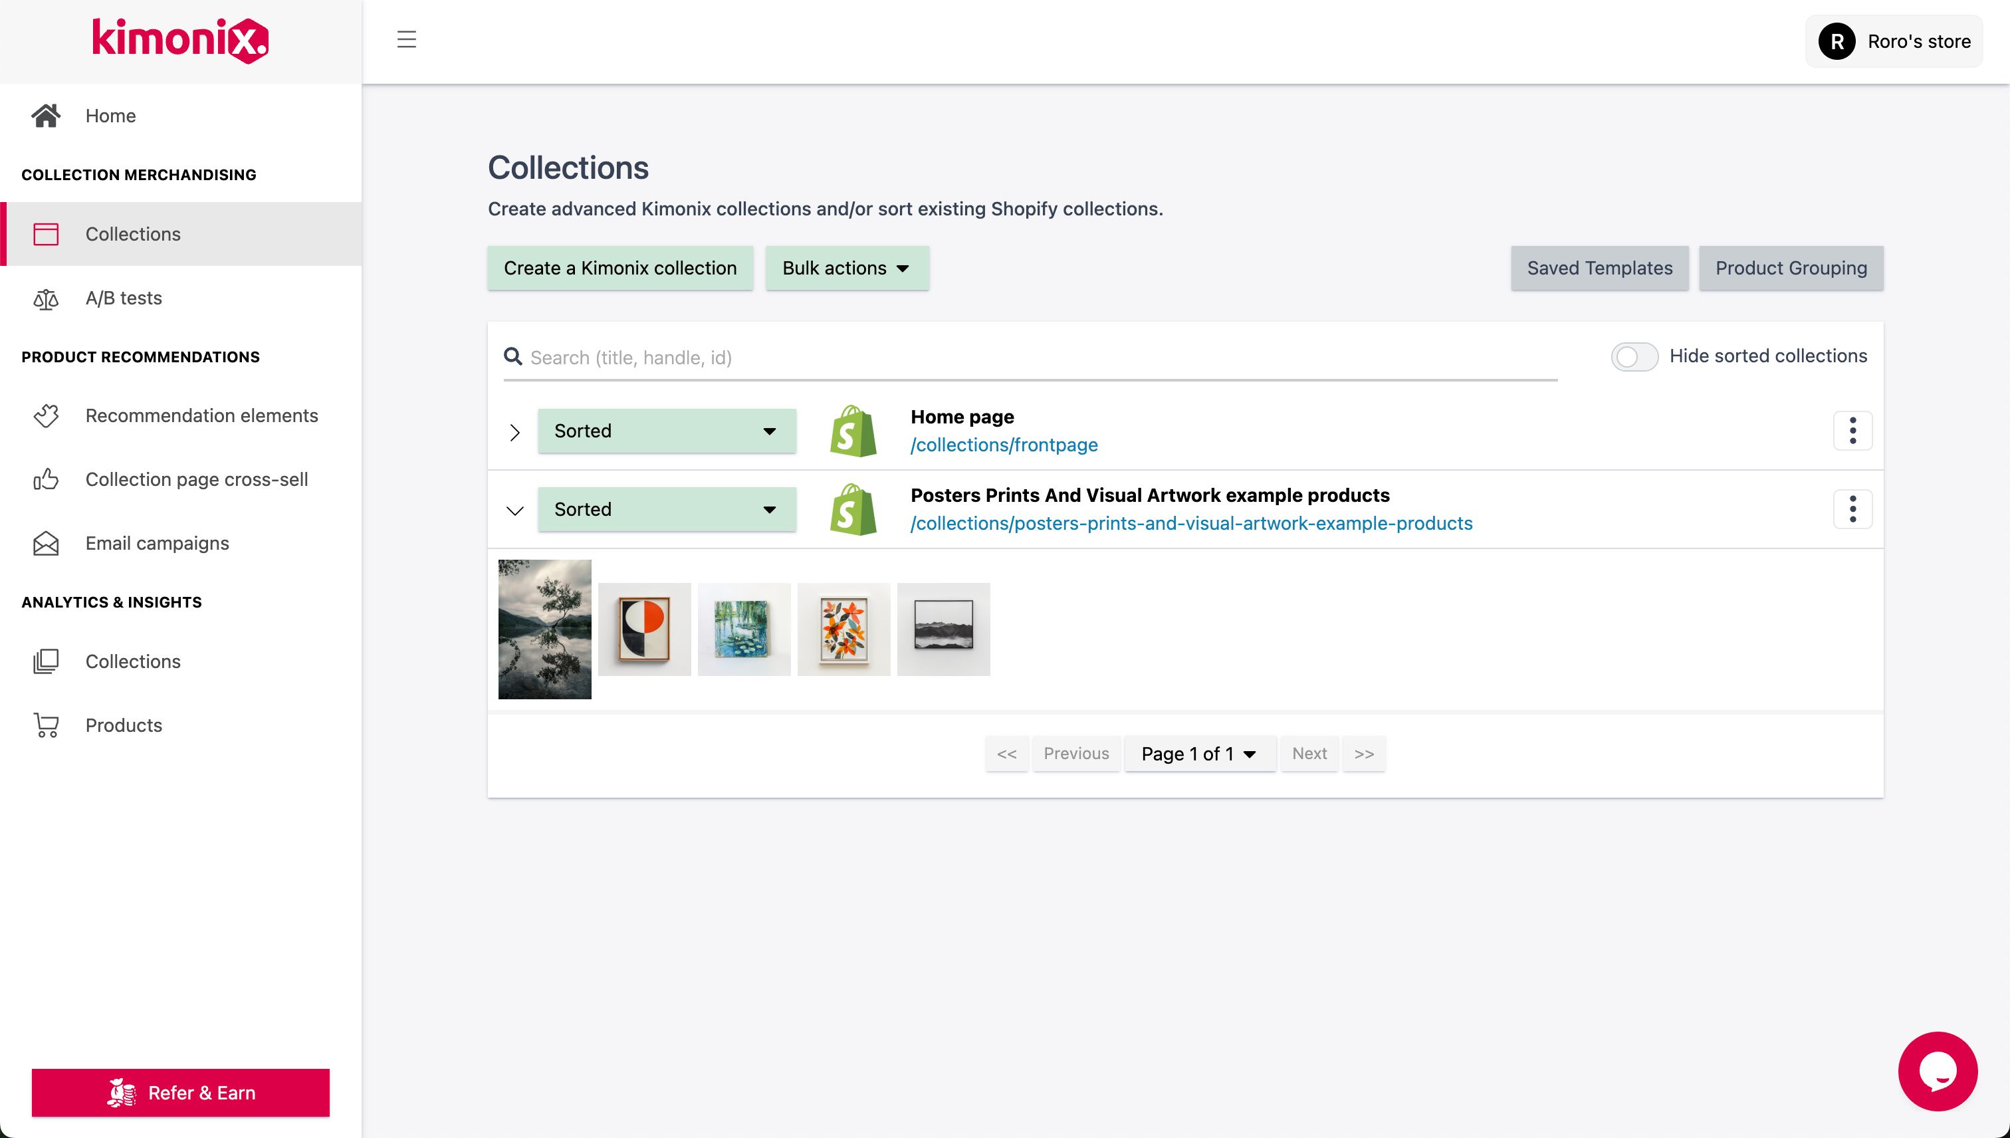The height and width of the screenshot is (1138, 2010).
Task: Click the A/B tests scale icon
Action: point(45,298)
